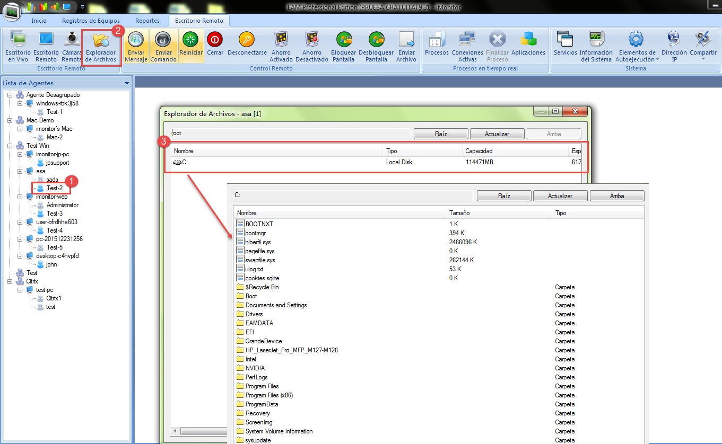
Task: Show Información del Sistema panel
Action: tap(596, 46)
